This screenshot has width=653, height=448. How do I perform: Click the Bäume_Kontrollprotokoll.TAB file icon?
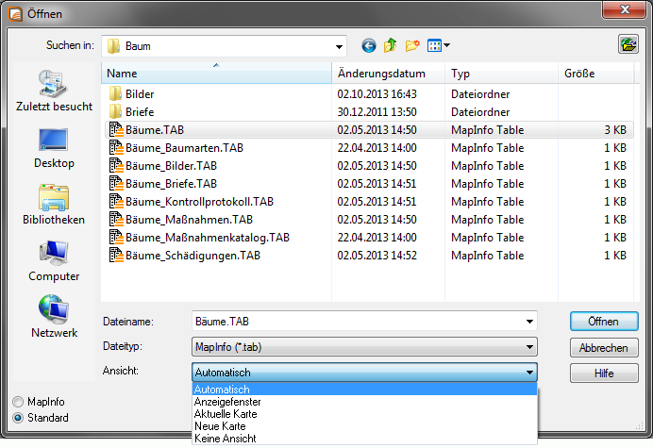point(116,201)
